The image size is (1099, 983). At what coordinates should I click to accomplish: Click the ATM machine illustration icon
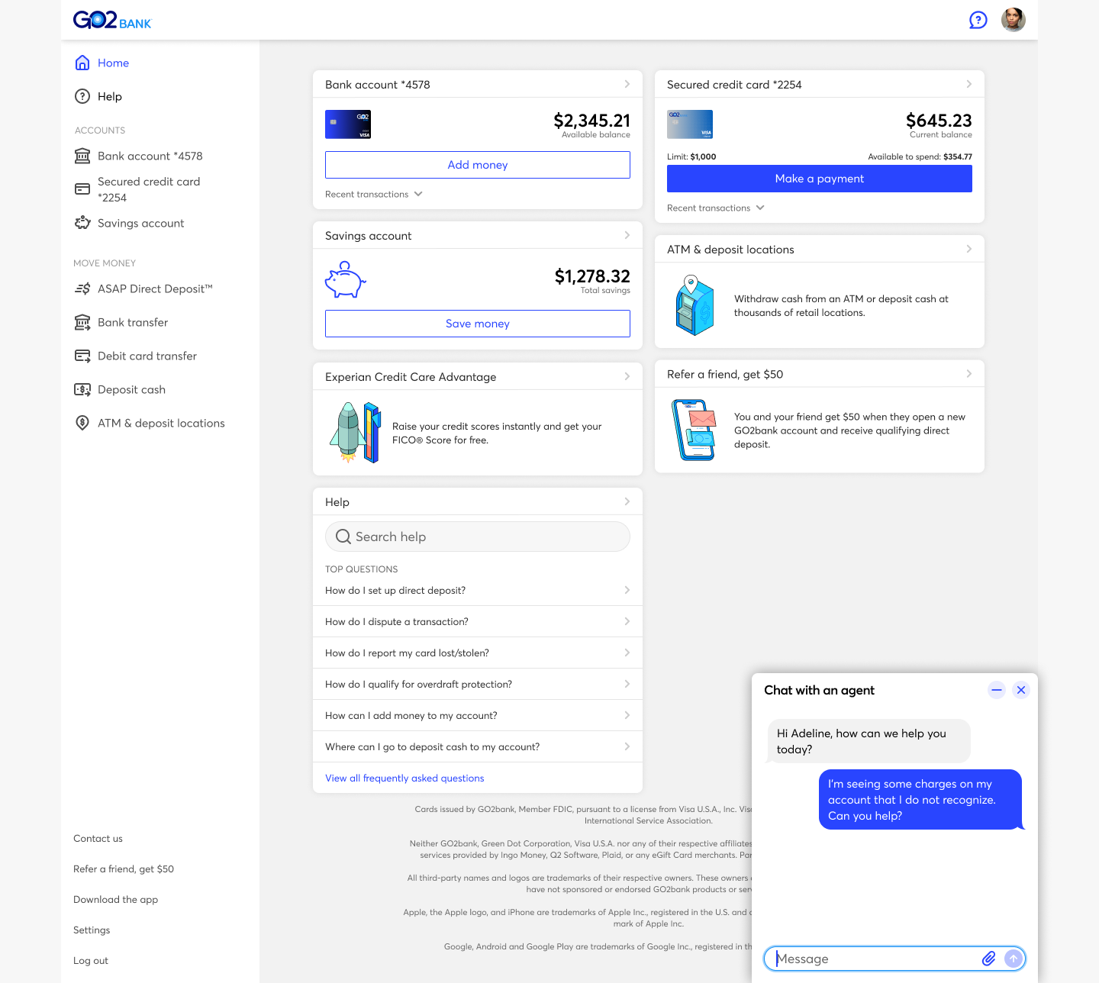pyautogui.click(x=695, y=305)
